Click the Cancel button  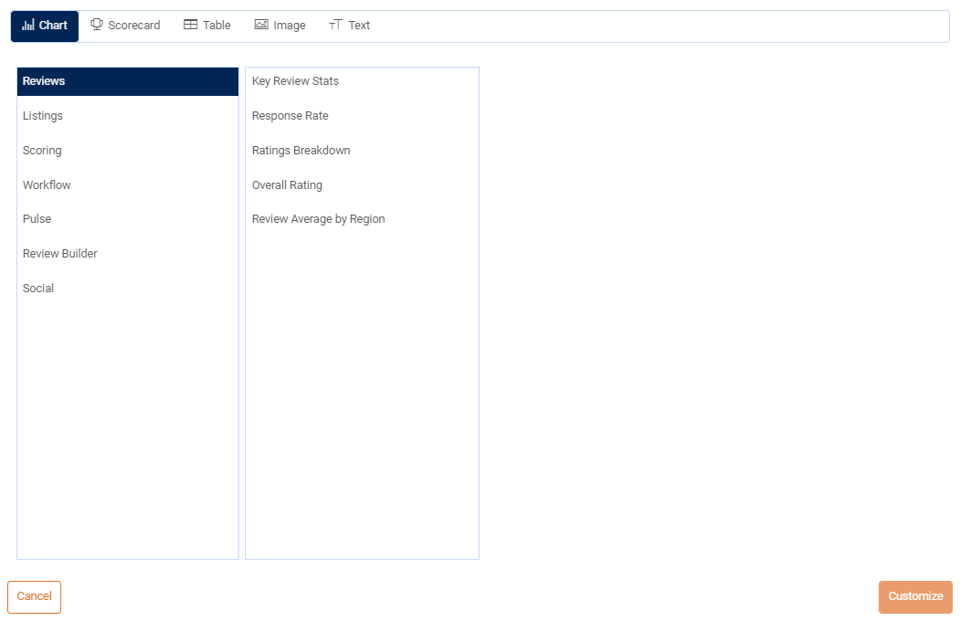coord(34,596)
